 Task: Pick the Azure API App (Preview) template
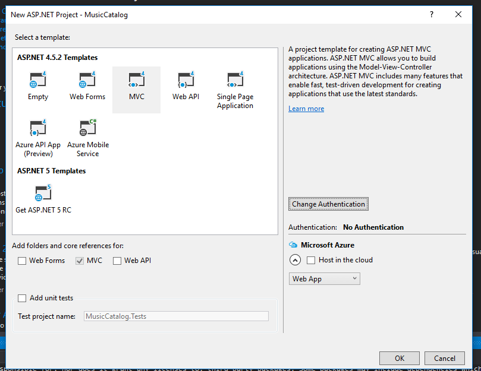[38, 132]
